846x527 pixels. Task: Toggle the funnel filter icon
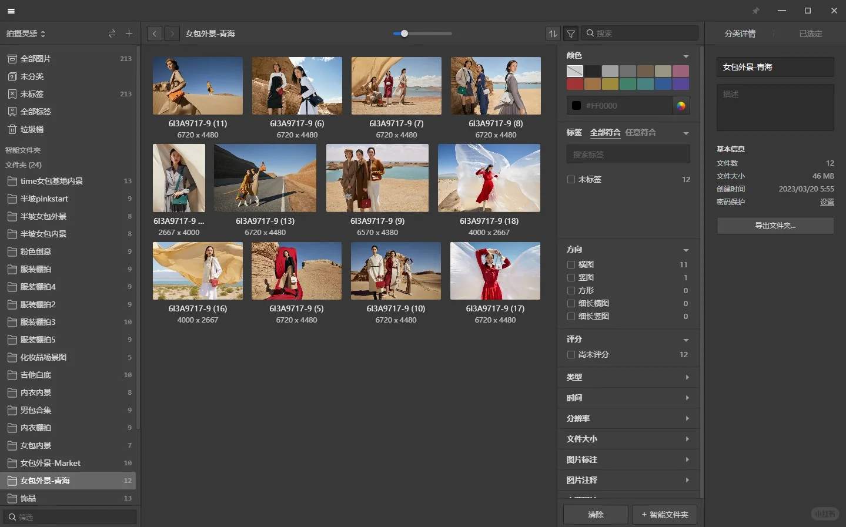[x=570, y=33]
